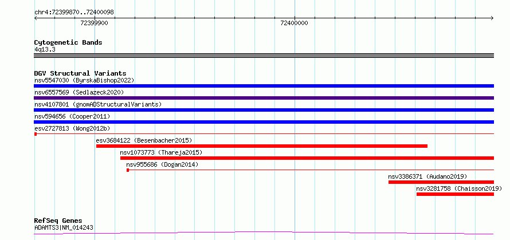Click the label nsv3386371 (Audano2019)
The image size is (510, 240).
(427, 176)
